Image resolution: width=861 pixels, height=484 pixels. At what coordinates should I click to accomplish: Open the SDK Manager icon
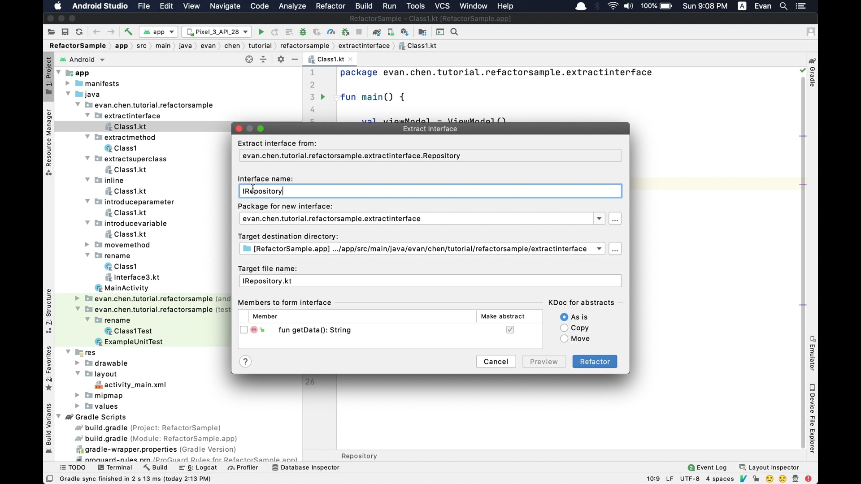404,32
